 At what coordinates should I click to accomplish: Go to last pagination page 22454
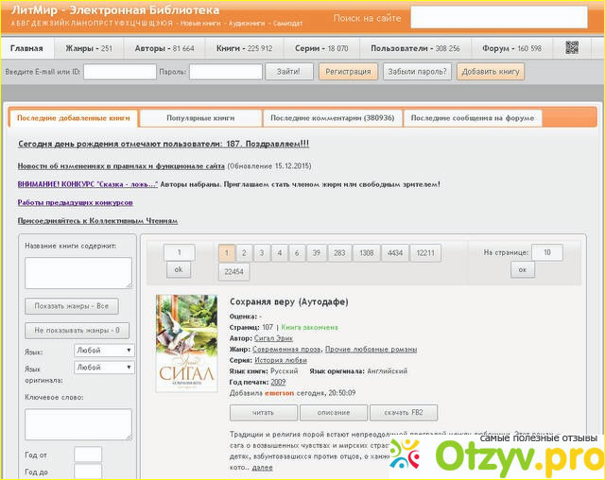pyautogui.click(x=233, y=272)
